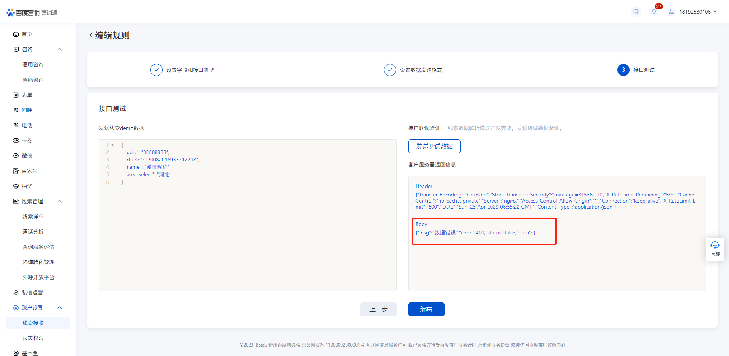
Task: Click the 回呼 callback phone icon
Action: pos(16,110)
